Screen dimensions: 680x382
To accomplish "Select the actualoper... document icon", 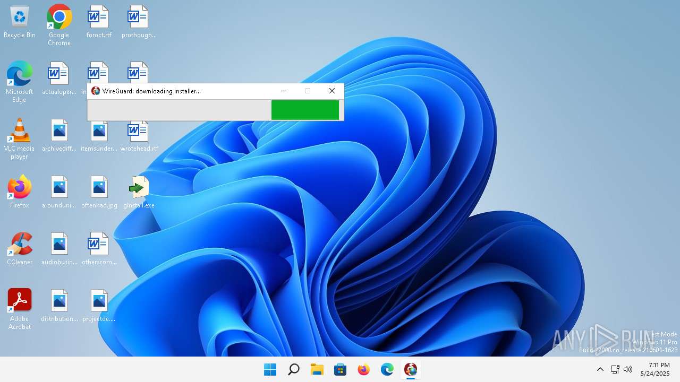I will click(59, 79).
